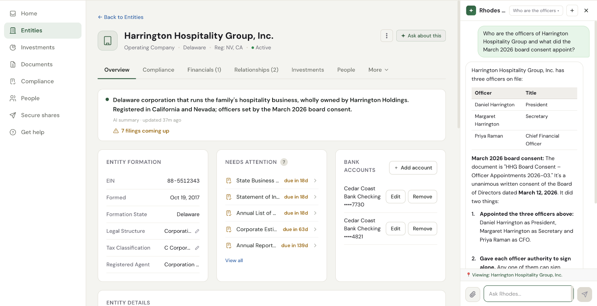Click Priya Raman in officers table
The width and height of the screenshot is (597, 306).
pos(489,136)
